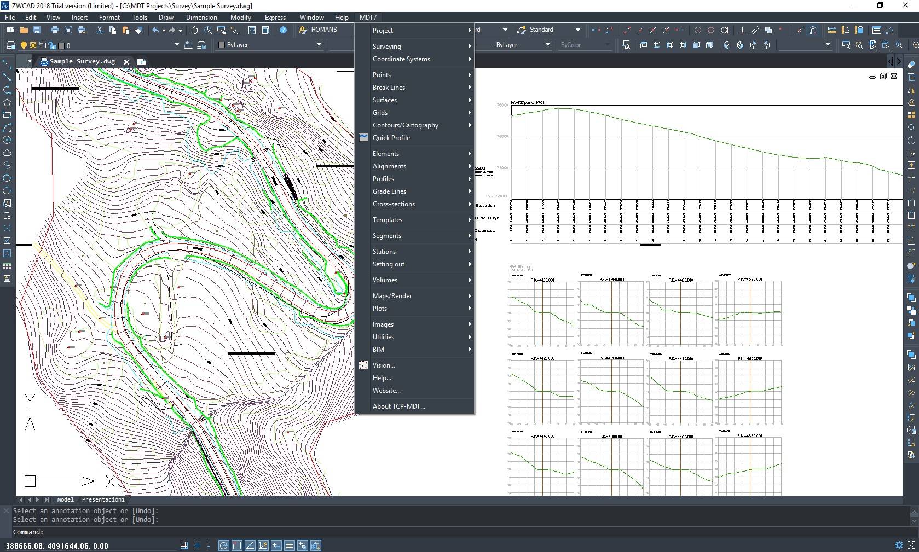Toggle Polar tracking in status bar
919x552 pixels.
[223, 545]
